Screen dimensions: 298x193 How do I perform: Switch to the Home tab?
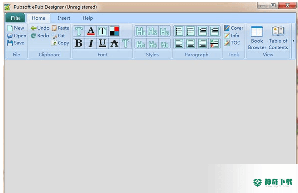coord(38,18)
